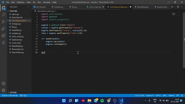Change UTF-8 file encoding

pyautogui.click(x=158, y=96)
